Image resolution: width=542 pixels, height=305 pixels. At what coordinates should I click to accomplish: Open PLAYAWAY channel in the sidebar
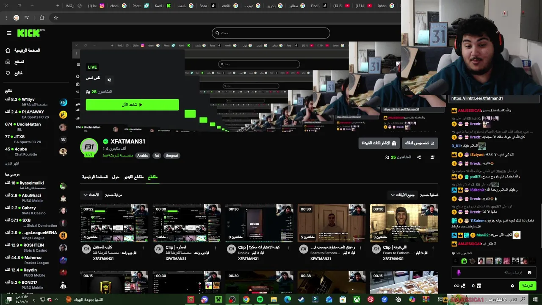click(x=36, y=114)
